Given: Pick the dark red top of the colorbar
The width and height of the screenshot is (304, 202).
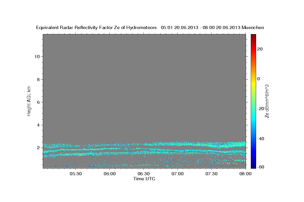Looking at the screenshot, I should point(253,36).
